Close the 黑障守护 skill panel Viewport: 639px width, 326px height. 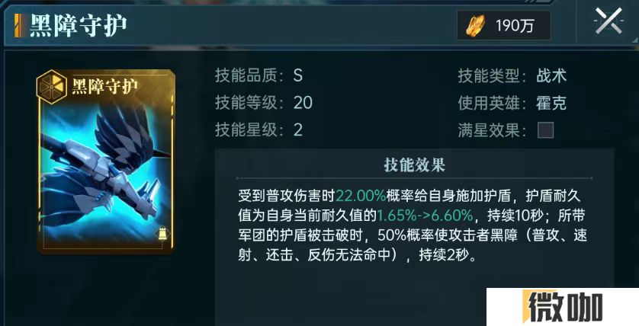608,21
